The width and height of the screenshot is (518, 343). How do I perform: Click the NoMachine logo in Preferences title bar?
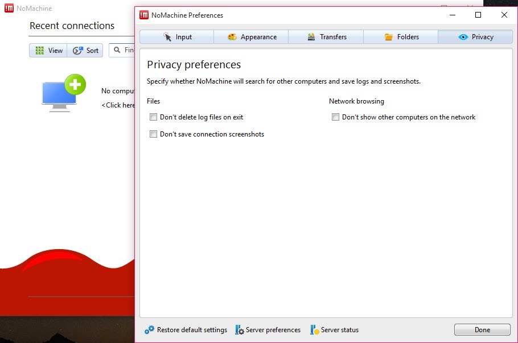coord(144,15)
